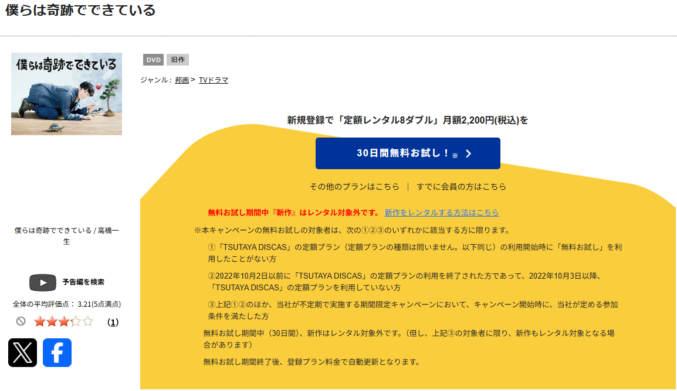The width and height of the screenshot is (677, 391).
Task: Share on X via the X icon
Action: 22,353
